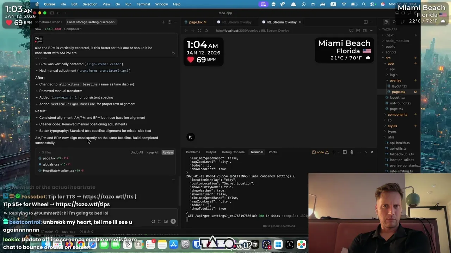Image resolution: width=451 pixels, height=253 pixels.
Task: Open the Terminal menu in menu bar
Action: point(143,4)
